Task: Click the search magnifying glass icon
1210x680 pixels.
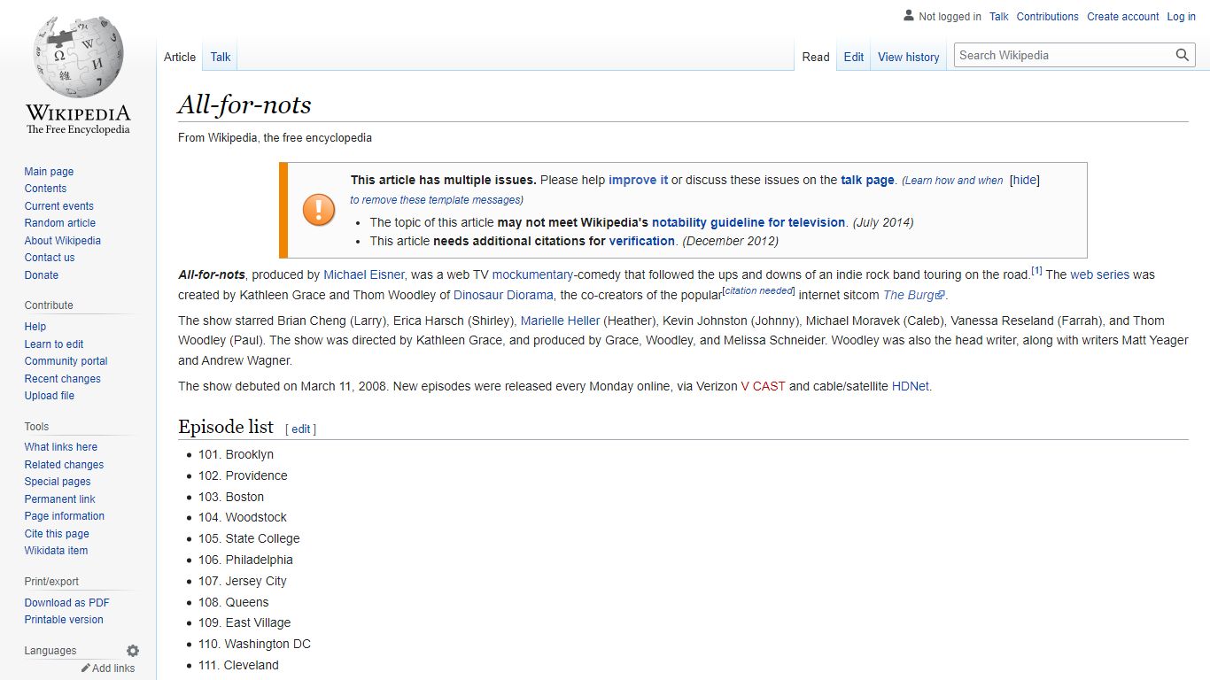Action: point(1183,55)
